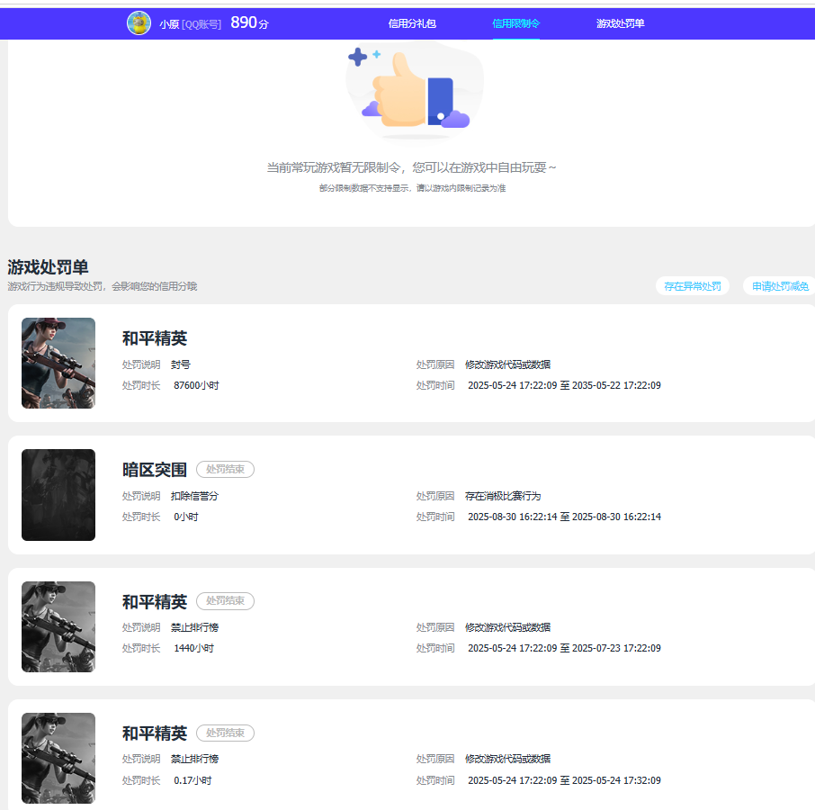
Task: Click the thumbs-up illustration
Action: 414,91
